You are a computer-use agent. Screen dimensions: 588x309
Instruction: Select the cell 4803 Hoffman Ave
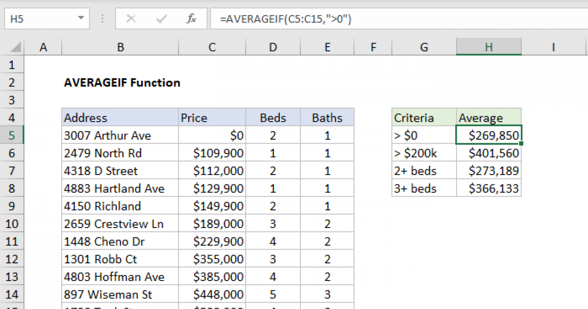click(x=120, y=277)
